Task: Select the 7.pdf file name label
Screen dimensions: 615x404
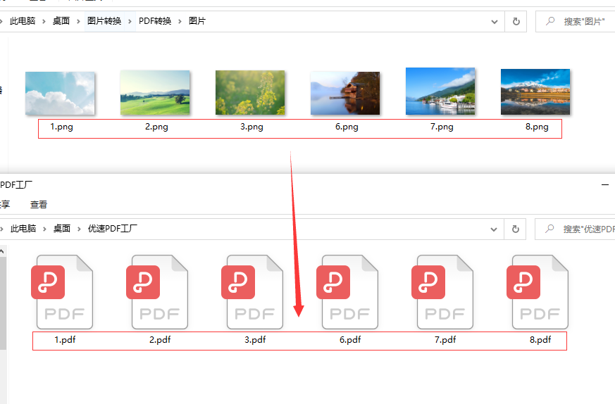Action: (445, 340)
